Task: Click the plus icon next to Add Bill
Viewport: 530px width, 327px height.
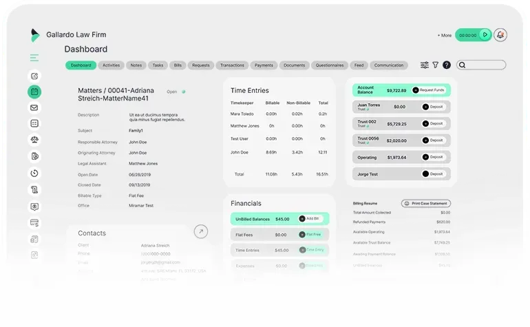Action: coord(302,219)
